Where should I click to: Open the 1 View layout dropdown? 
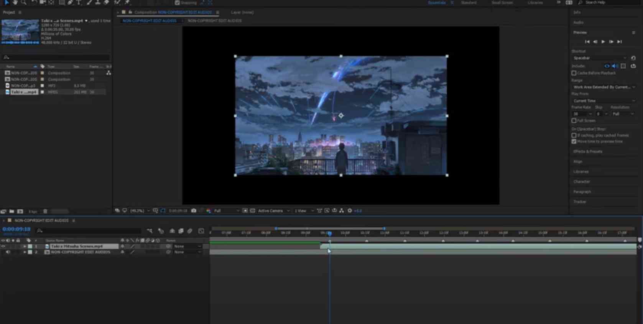tap(304, 211)
